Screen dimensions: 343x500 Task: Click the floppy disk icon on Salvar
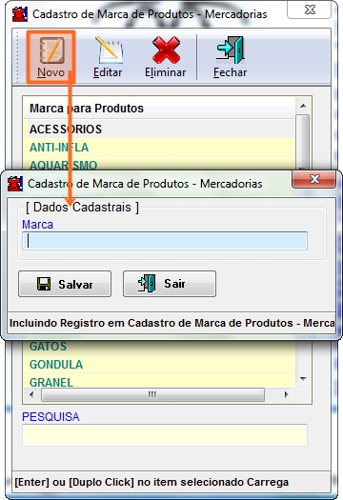[x=44, y=284]
